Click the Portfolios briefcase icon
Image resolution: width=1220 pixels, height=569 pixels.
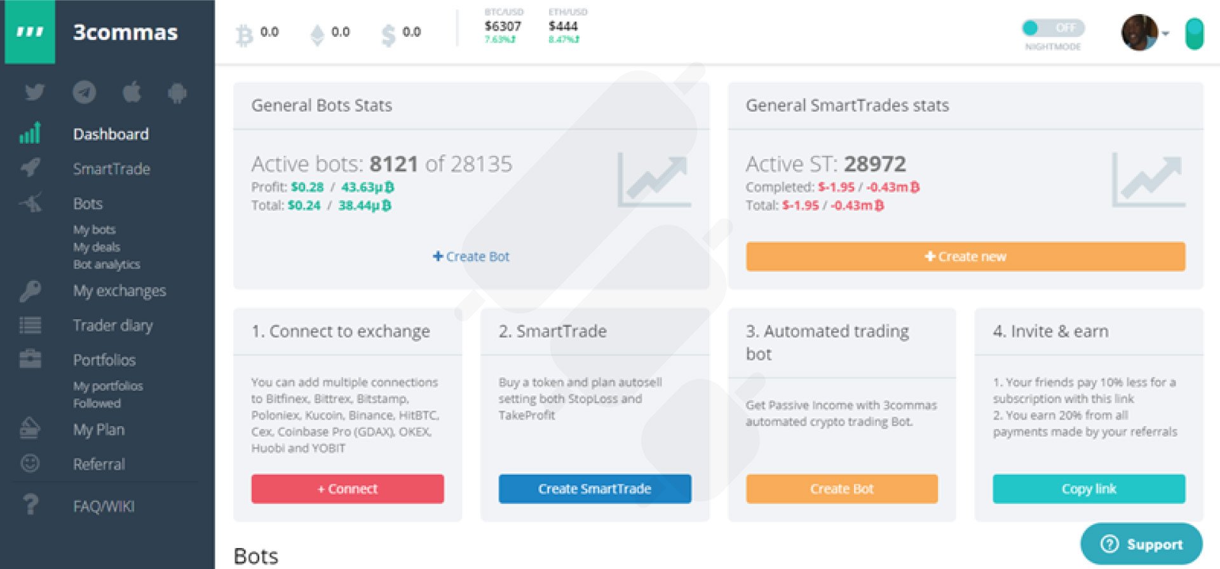(x=30, y=359)
